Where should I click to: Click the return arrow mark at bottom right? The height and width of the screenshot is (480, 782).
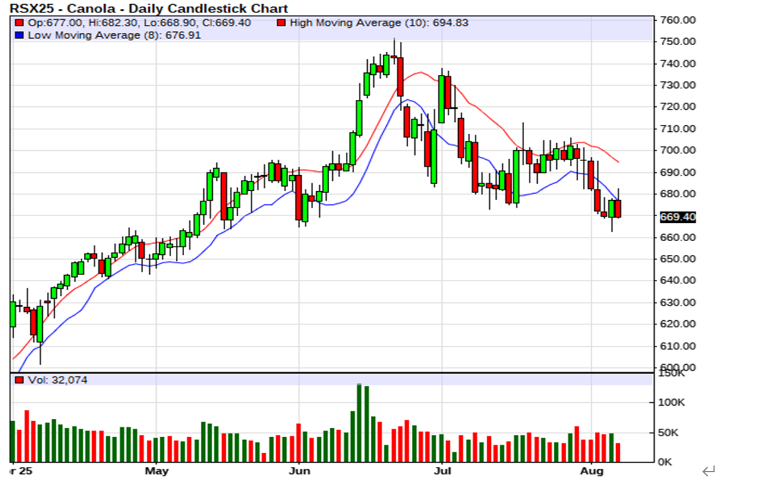[708, 471]
